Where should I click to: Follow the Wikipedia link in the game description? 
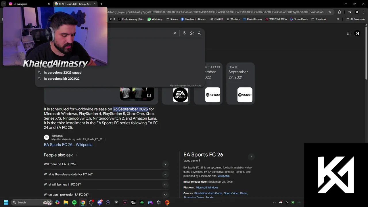tap(224, 176)
